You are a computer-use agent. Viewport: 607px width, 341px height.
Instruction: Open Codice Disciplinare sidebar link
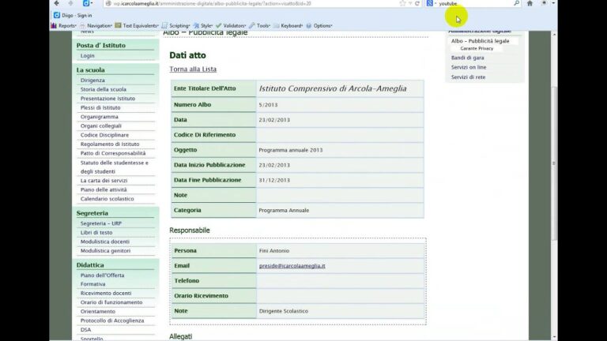click(104, 135)
